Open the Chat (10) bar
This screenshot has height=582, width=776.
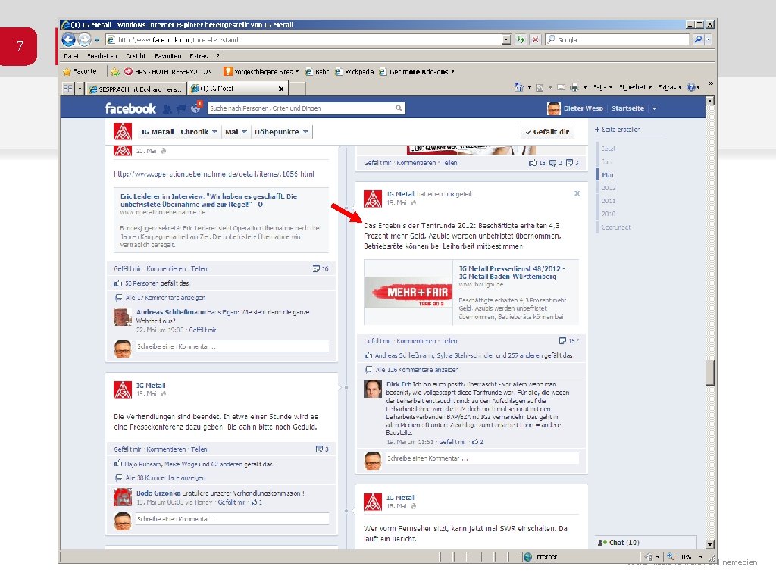[646, 543]
